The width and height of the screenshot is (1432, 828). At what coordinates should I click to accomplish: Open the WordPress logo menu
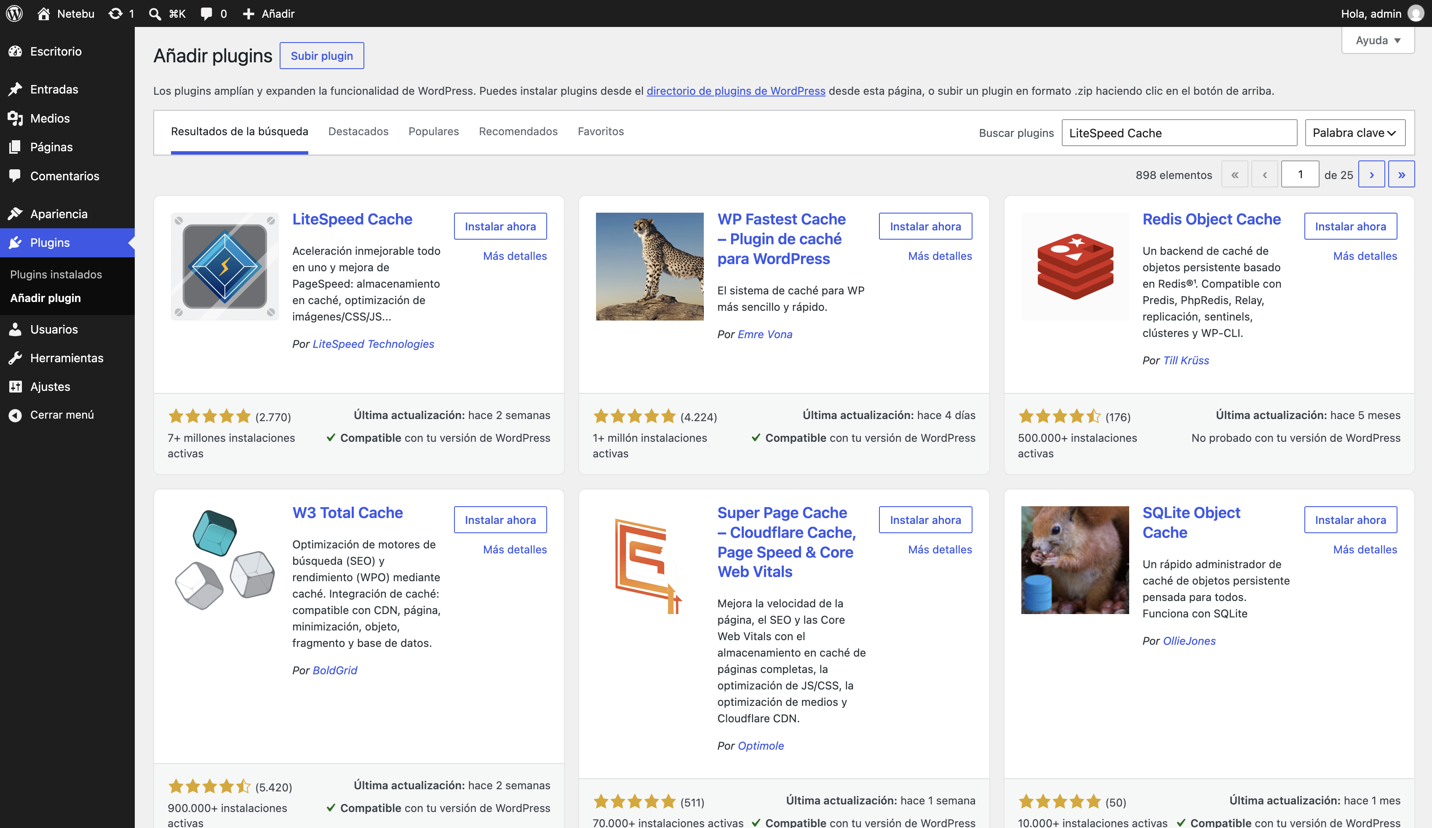(14, 13)
